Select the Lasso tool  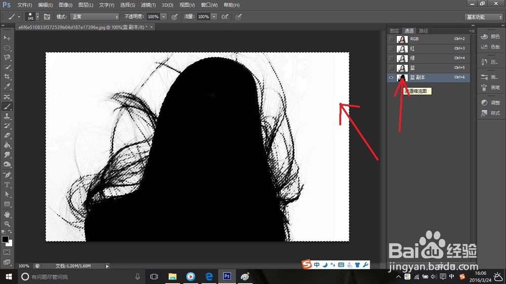click(7, 58)
